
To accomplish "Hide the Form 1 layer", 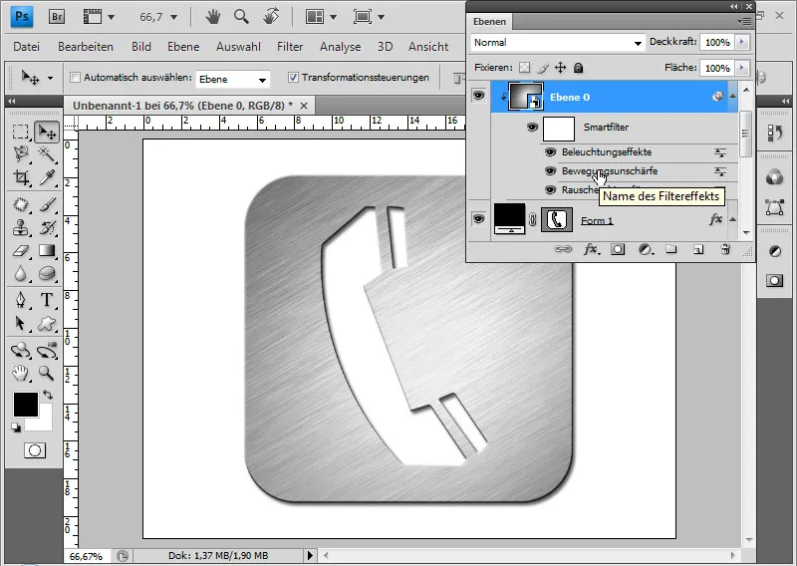I will (478, 219).
